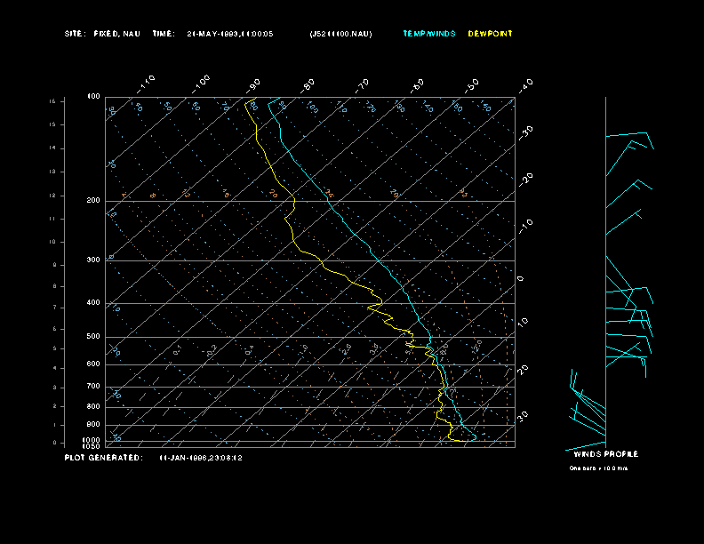This screenshot has width=704, height=544.
Task: Click the -40 temperature label at top right
Action: 525,84
